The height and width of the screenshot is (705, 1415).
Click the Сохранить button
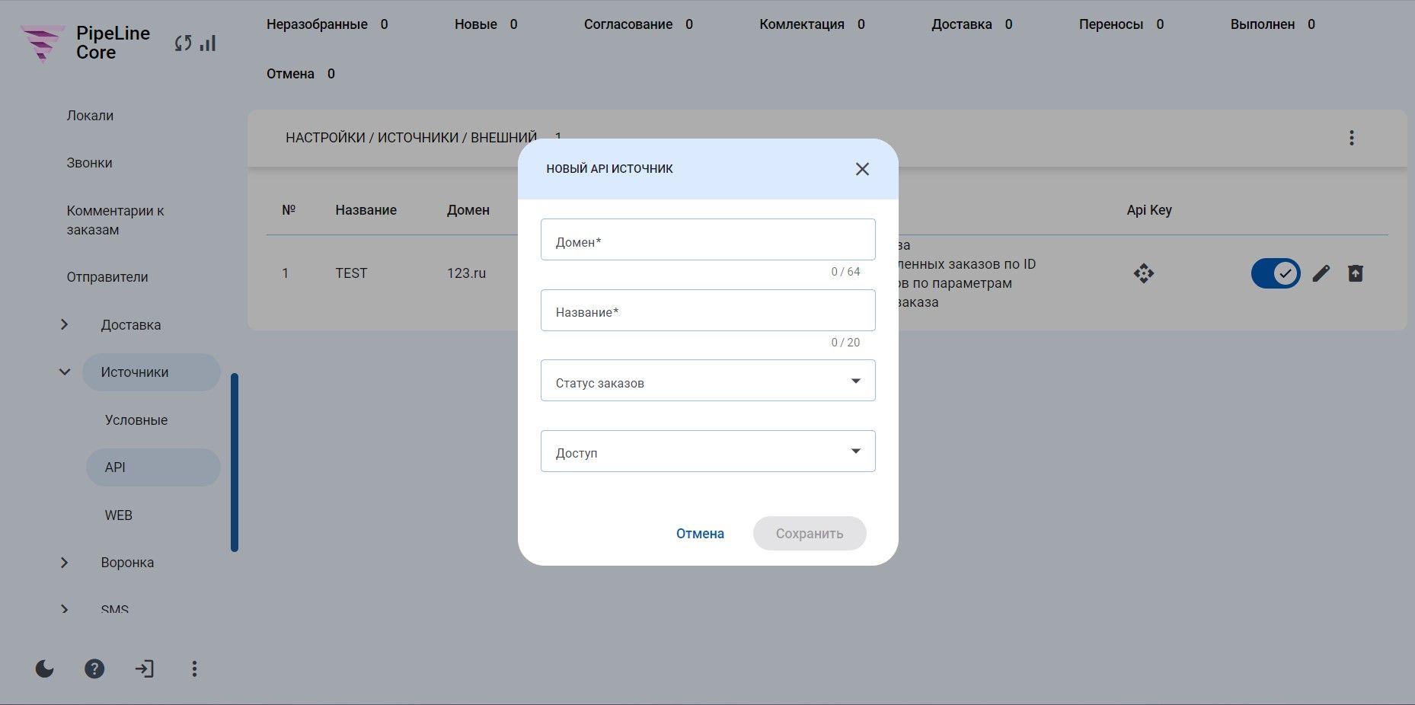(810, 534)
